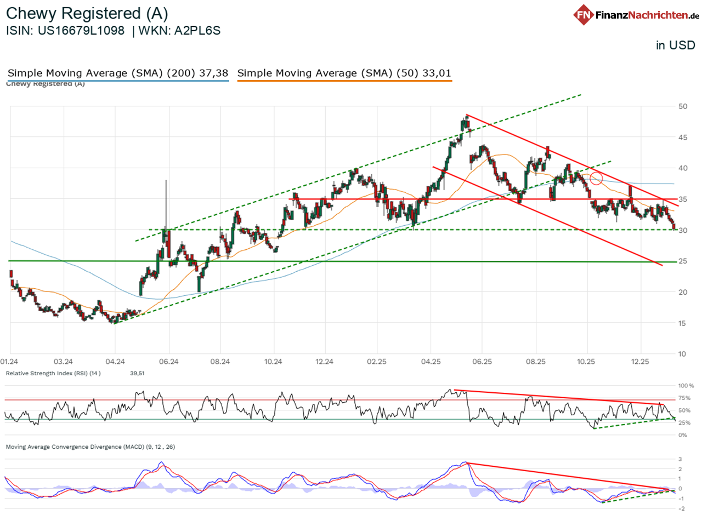Toggle the SMA (50) legend entry
Screen dimensions: 702x515
click(x=344, y=73)
